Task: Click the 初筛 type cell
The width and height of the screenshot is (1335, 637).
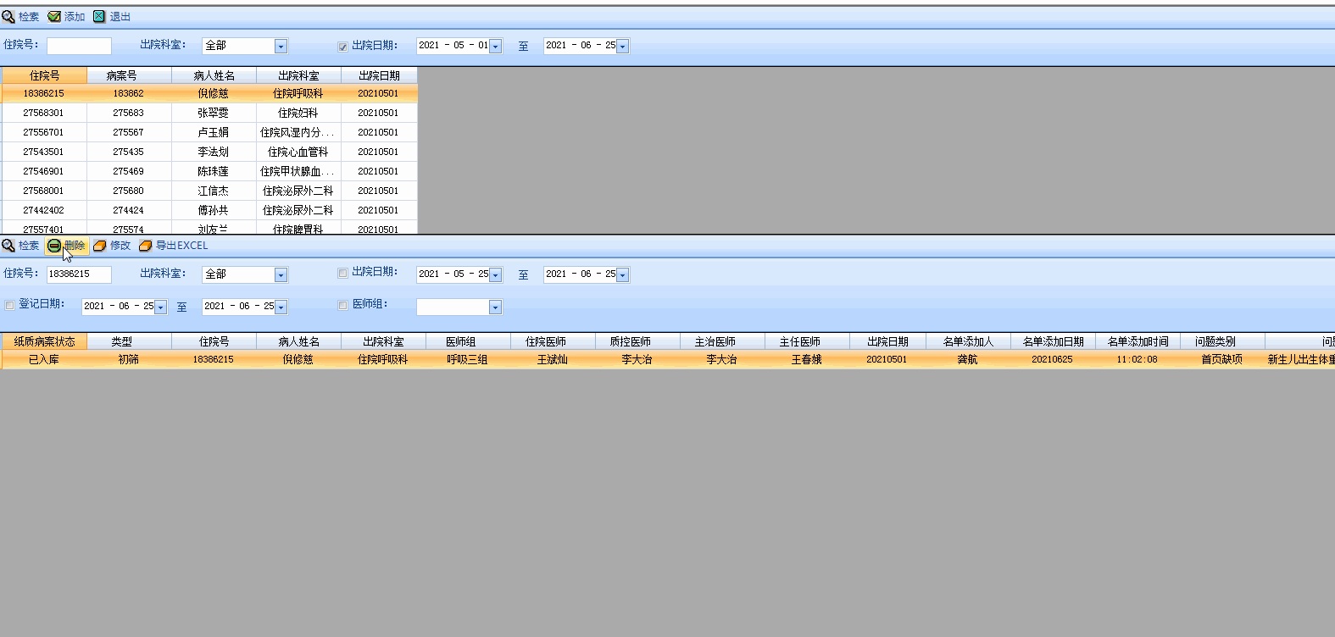Action: (129, 359)
